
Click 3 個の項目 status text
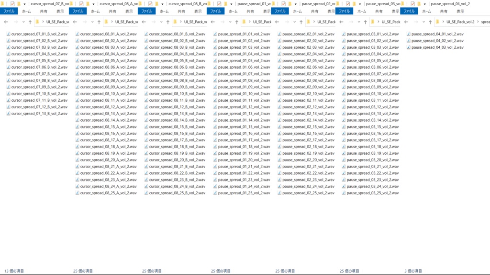click(x=413, y=271)
